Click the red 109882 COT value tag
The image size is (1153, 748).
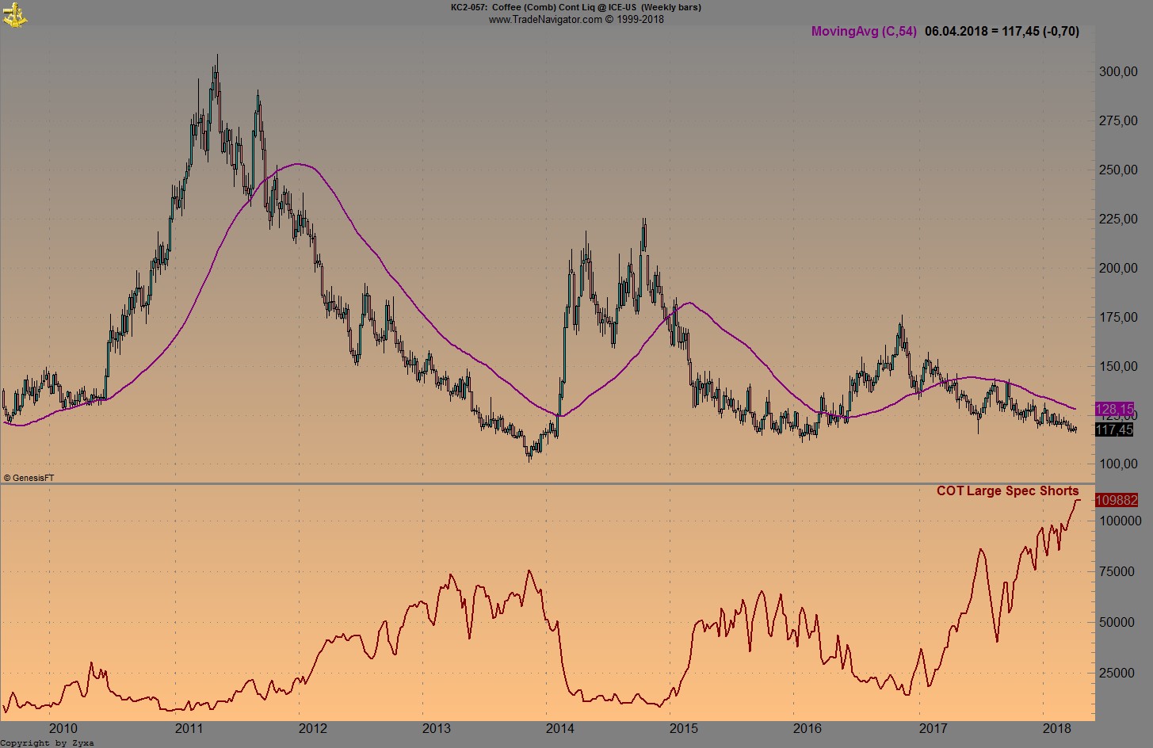click(1116, 500)
